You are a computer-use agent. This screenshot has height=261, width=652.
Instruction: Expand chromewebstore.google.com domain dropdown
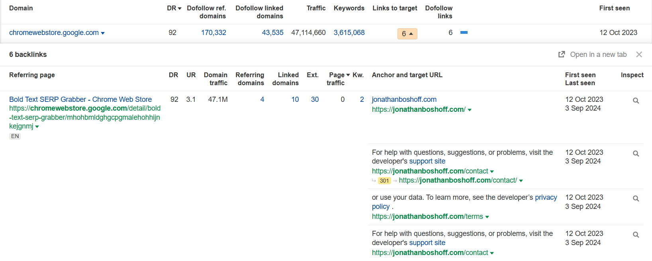point(103,33)
